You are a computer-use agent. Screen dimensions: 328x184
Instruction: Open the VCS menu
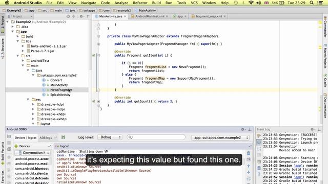point(194,3)
